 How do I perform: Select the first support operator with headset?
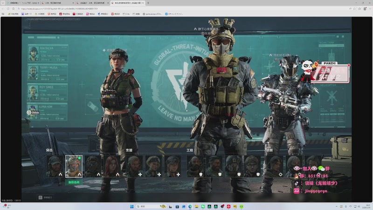click(134, 166)
